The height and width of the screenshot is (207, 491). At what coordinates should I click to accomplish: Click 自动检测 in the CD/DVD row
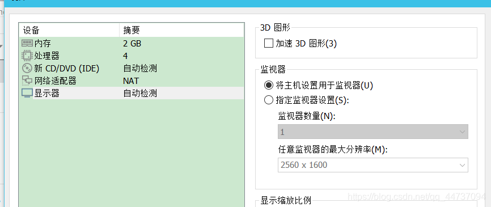(x=140, y=68)
